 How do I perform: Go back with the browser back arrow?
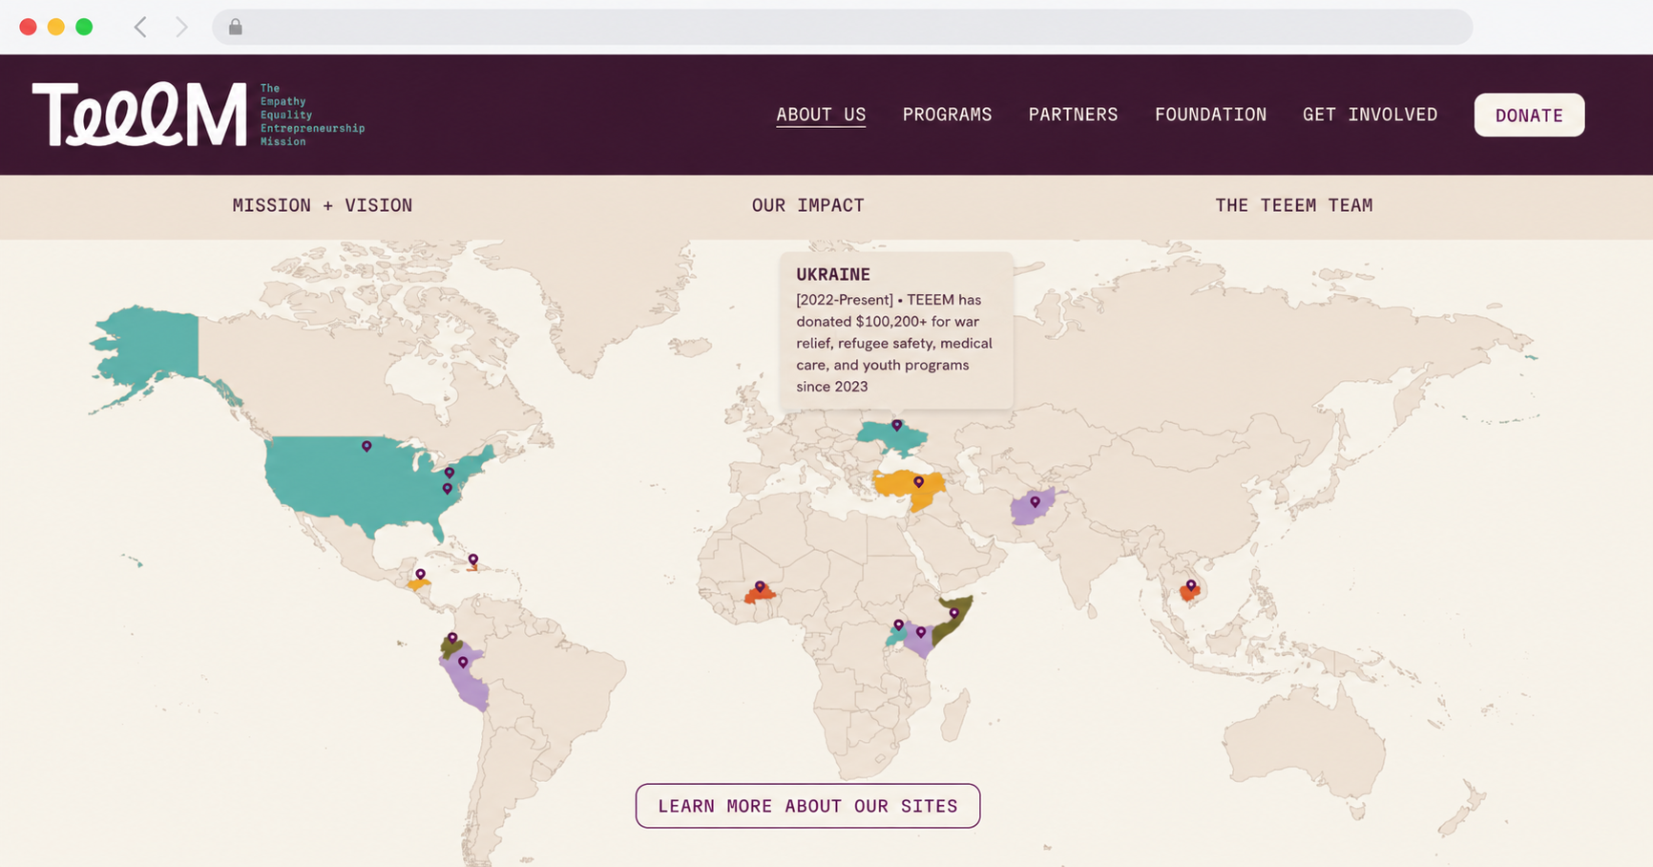[x=140, y=27]
